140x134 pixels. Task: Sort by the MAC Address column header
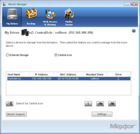coord(68,74)
